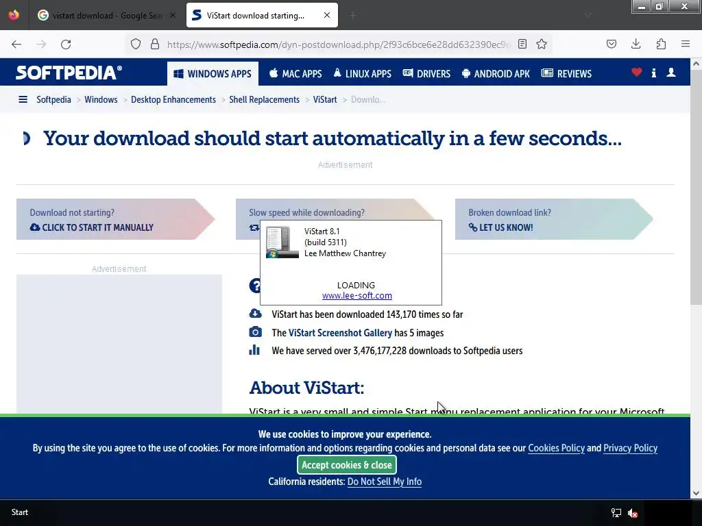This screenshot has width=702, height=526.
Task: Open the Softpedia breadcrumb hamburger menu
Action: pyautogui.click(x=23, y=99)
